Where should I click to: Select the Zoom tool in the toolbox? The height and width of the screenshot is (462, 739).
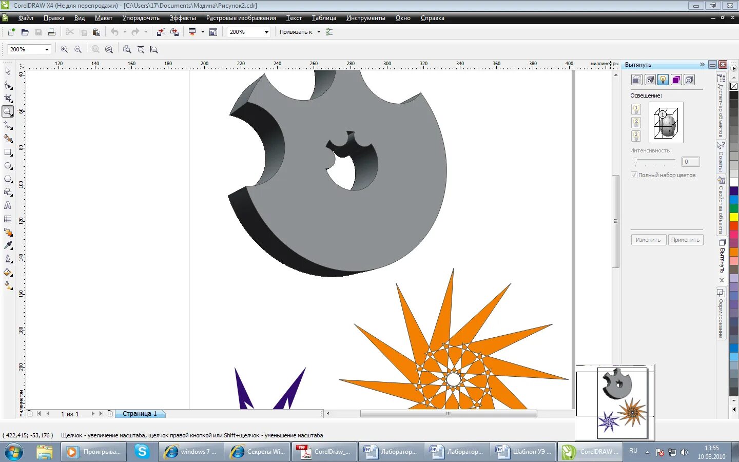[x=8, y=111]
